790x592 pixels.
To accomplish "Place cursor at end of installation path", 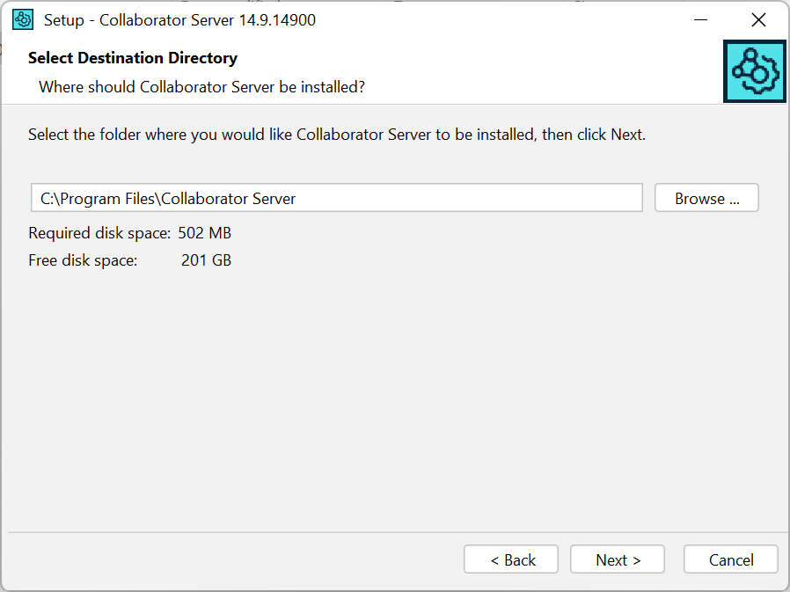I will click(x=299, y=197).
